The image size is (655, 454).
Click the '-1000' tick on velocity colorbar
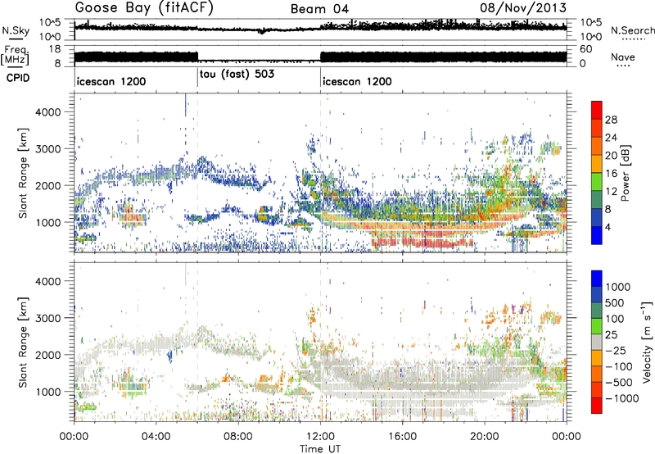[x=622, y=398]
